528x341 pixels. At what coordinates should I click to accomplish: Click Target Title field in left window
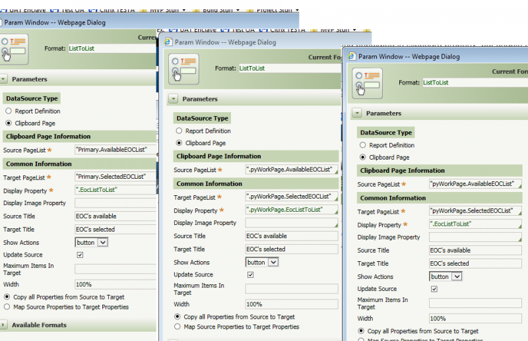[115, 230]
